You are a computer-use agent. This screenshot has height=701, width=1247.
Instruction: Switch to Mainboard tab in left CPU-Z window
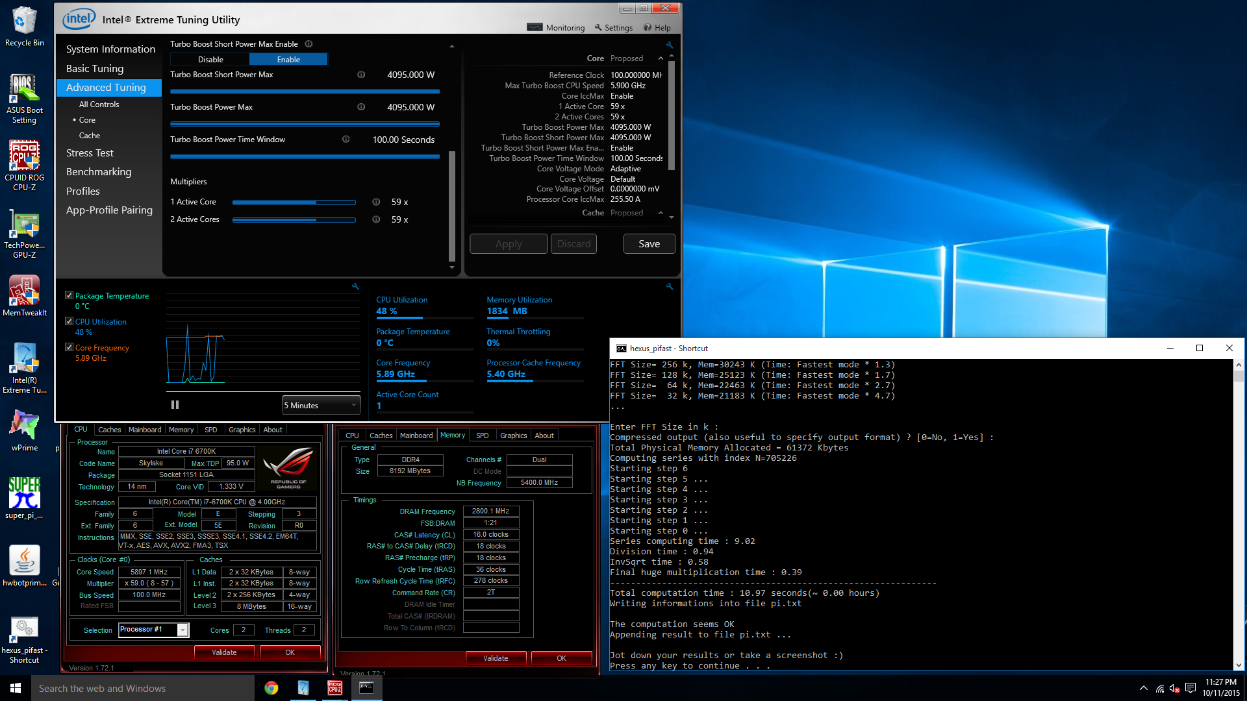(x=145, y=430)
